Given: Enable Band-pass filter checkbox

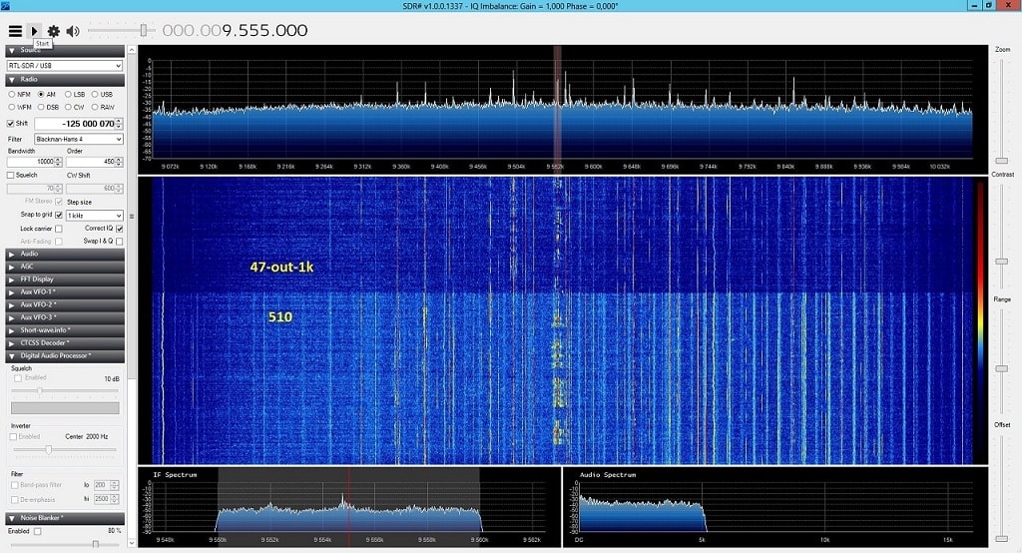Looking at the screenshot, I should coord(14,485).
